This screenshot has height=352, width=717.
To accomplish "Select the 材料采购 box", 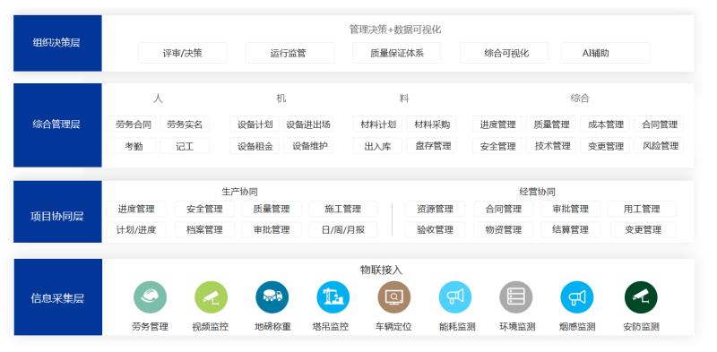I will [x=431, y=124].
